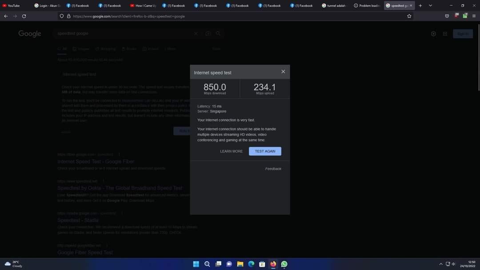The image size is (480, 270).
Task: Bookmark this page with the star icon
Action: click(x=409, y=16)
